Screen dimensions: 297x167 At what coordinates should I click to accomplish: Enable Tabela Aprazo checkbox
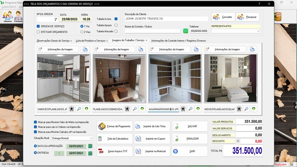[x=116, y=25]
